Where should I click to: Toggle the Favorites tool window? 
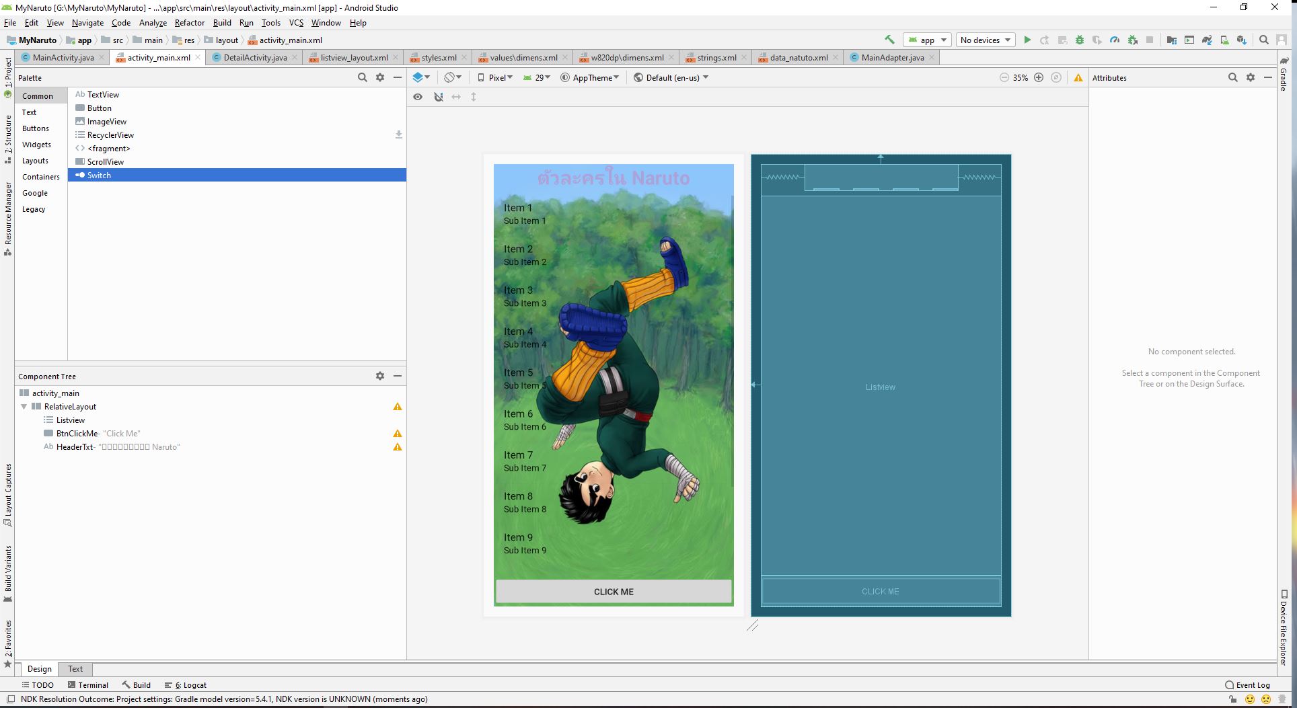tap(7, 643)
